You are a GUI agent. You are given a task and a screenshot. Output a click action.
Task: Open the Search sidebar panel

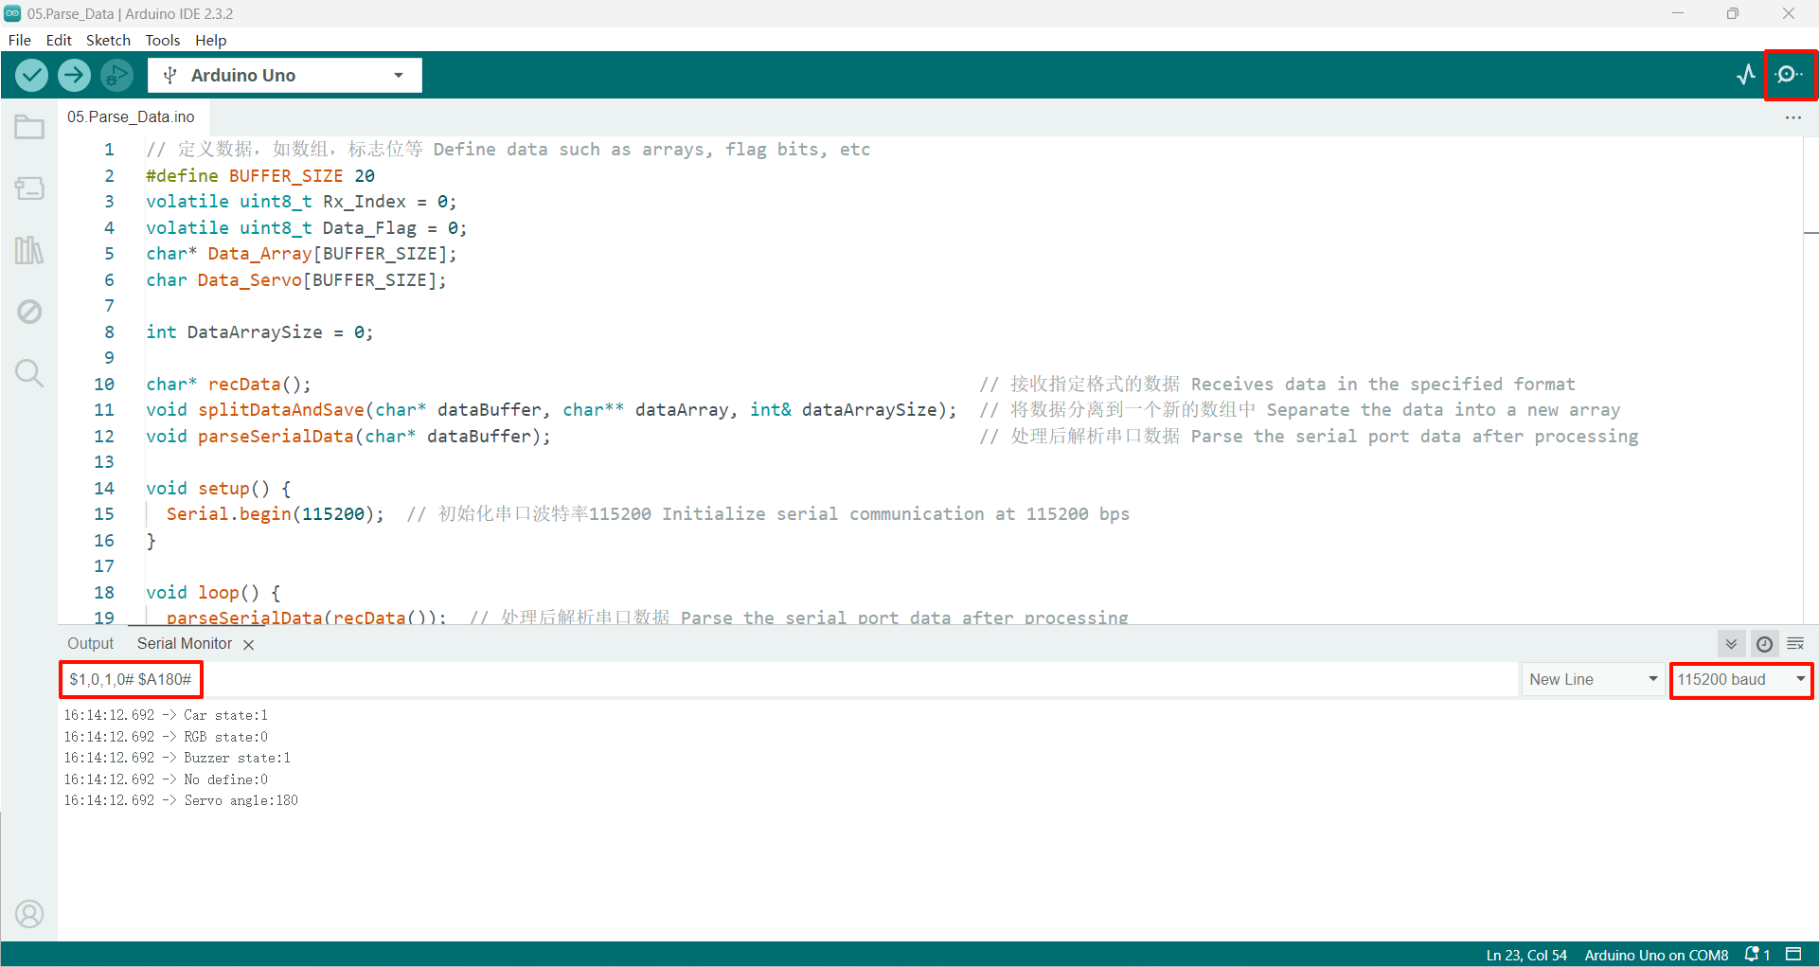click(29, 373)
